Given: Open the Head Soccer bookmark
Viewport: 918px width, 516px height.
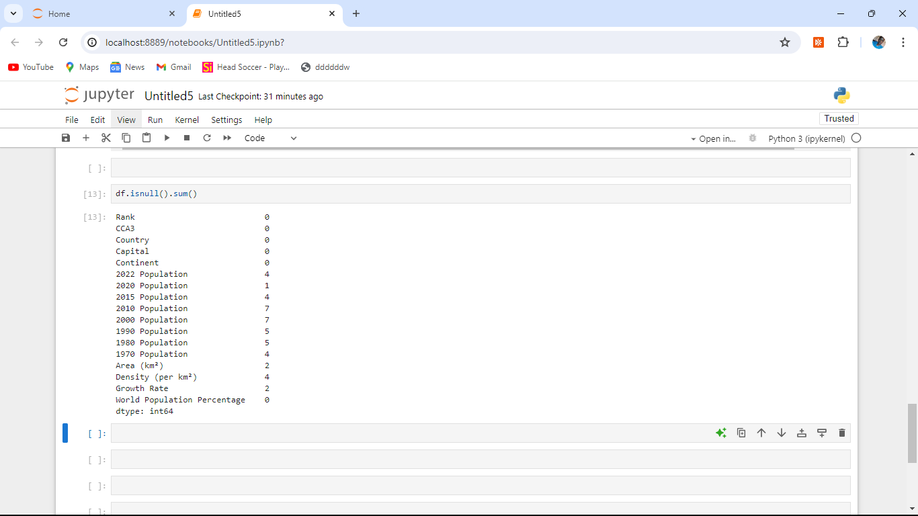Looking at the screenshot, I should coord(246,67).
